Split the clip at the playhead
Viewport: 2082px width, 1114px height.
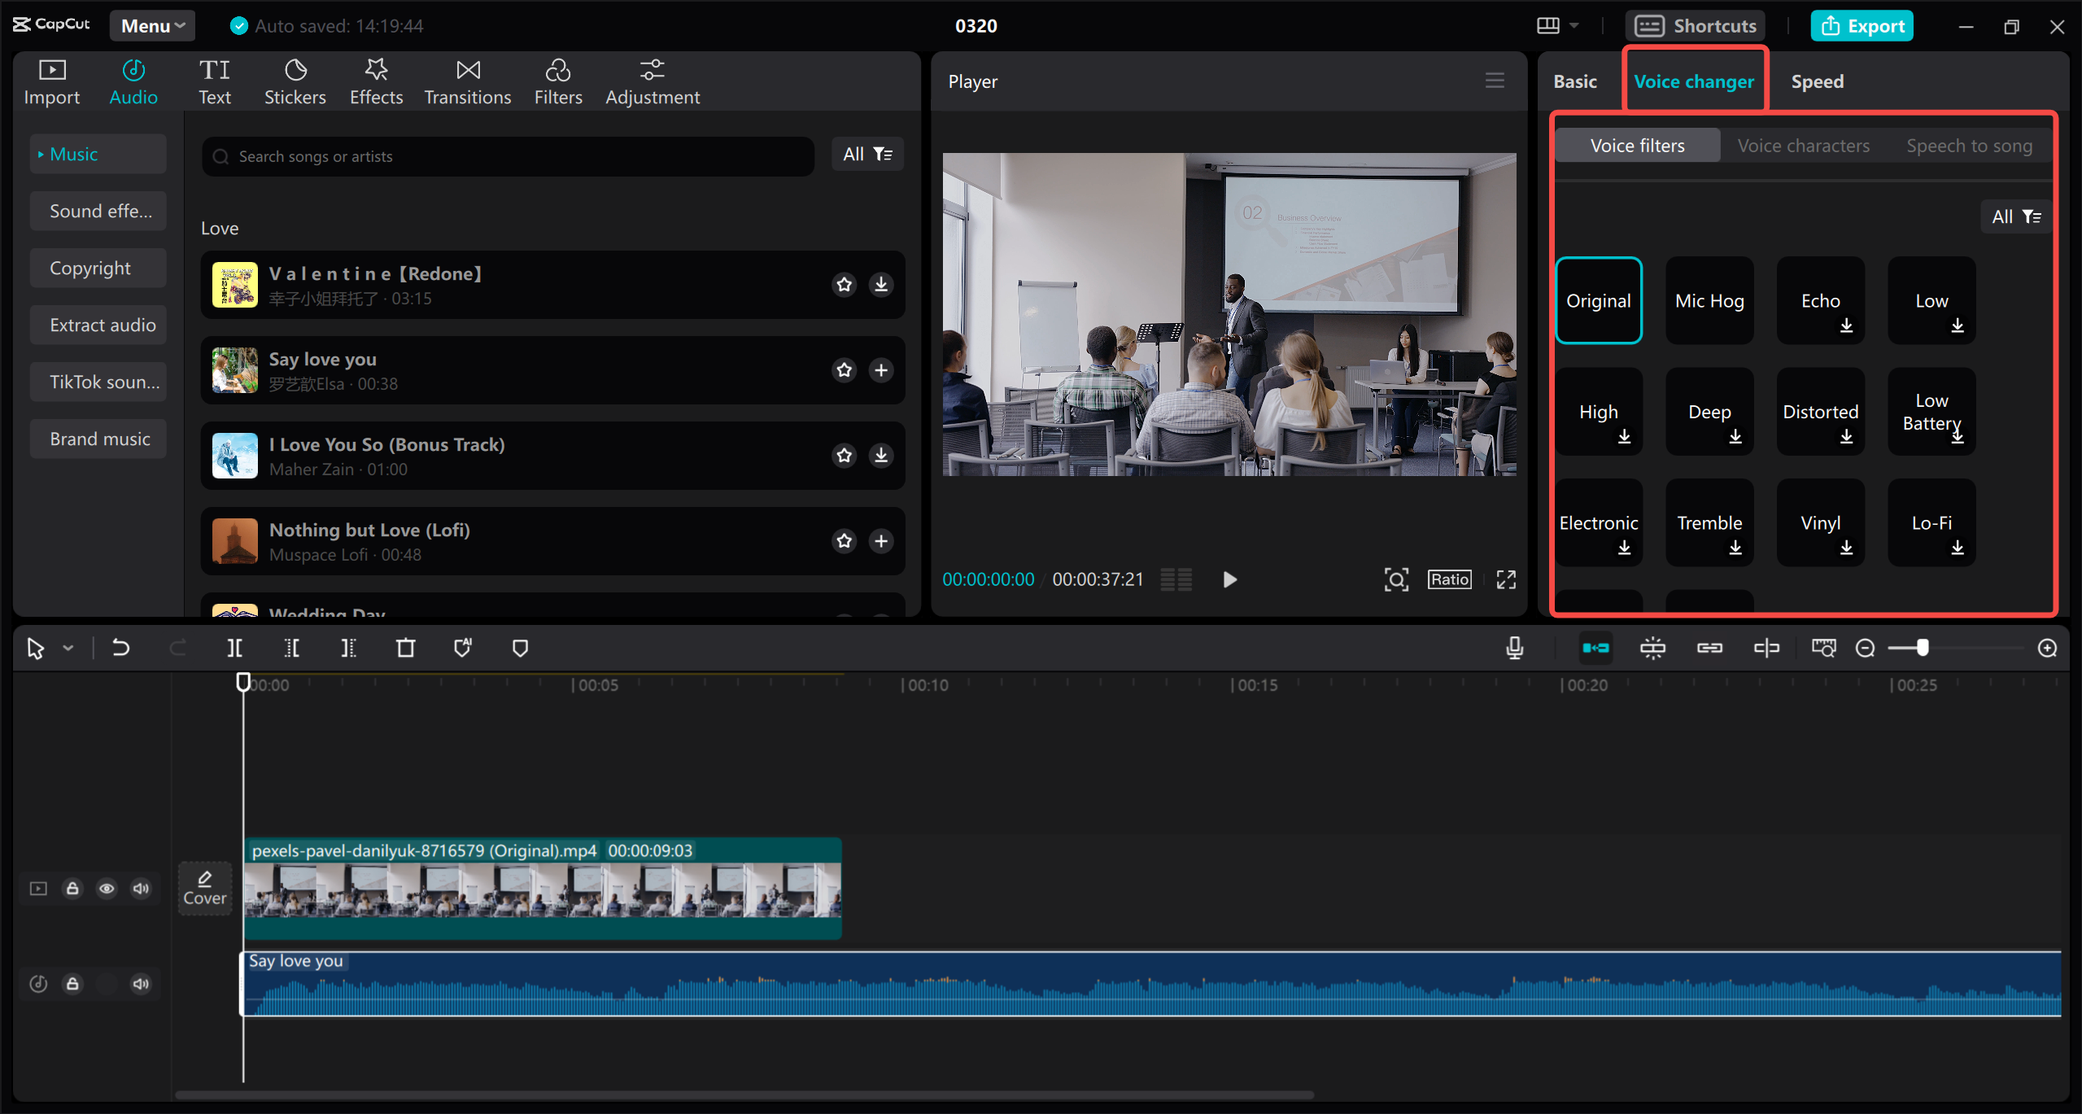234,647
